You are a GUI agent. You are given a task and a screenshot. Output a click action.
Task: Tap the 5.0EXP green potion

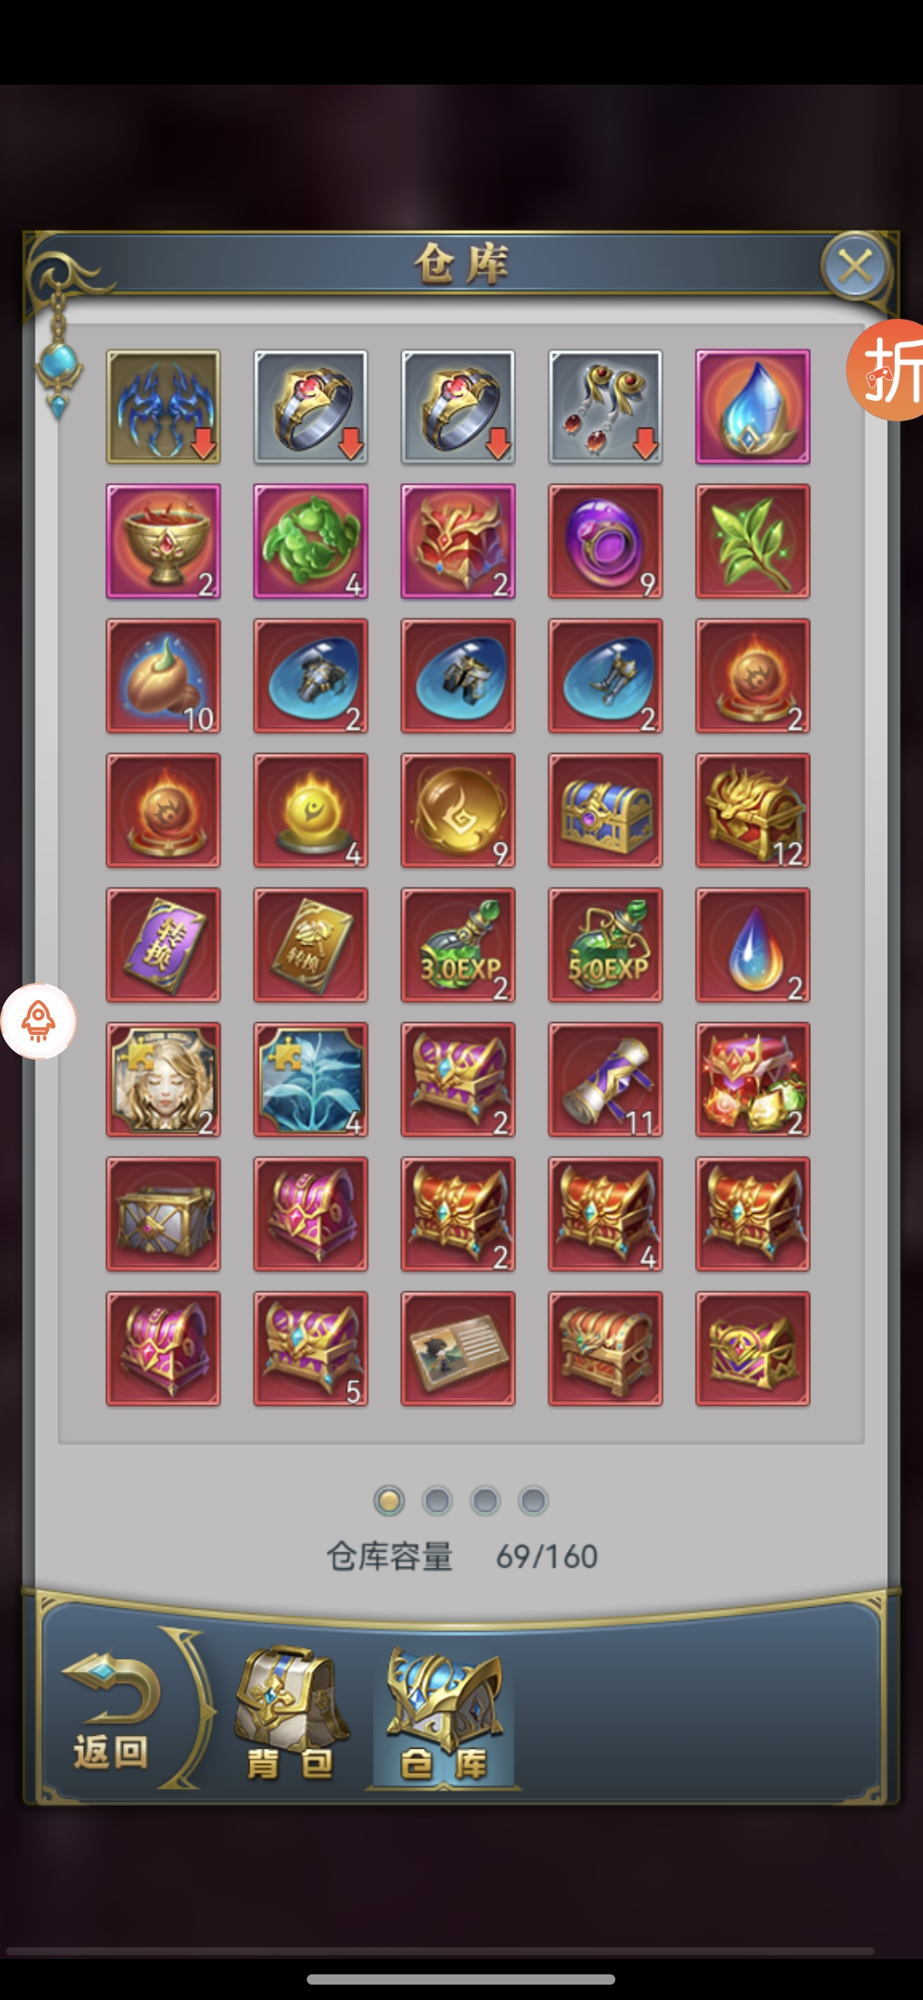[605, 944]
